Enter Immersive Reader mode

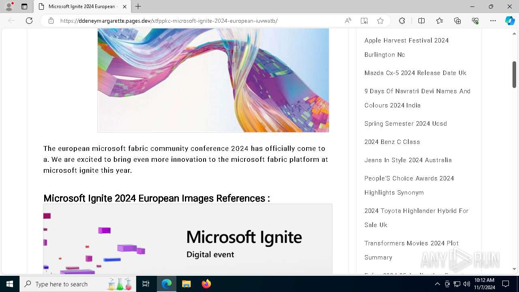tap(364, 21)
